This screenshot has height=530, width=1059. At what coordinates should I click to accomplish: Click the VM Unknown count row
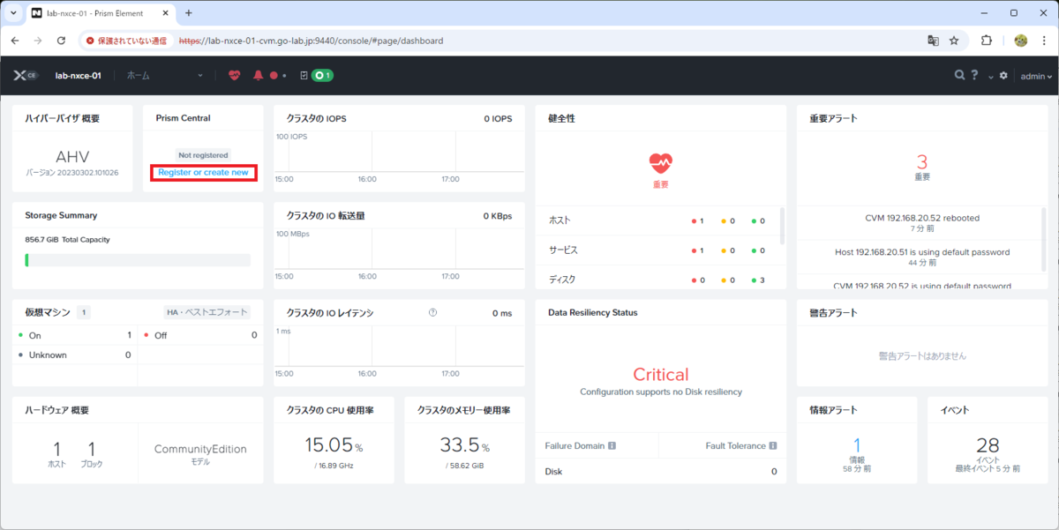pyautogui.click(x=75, y=355)
